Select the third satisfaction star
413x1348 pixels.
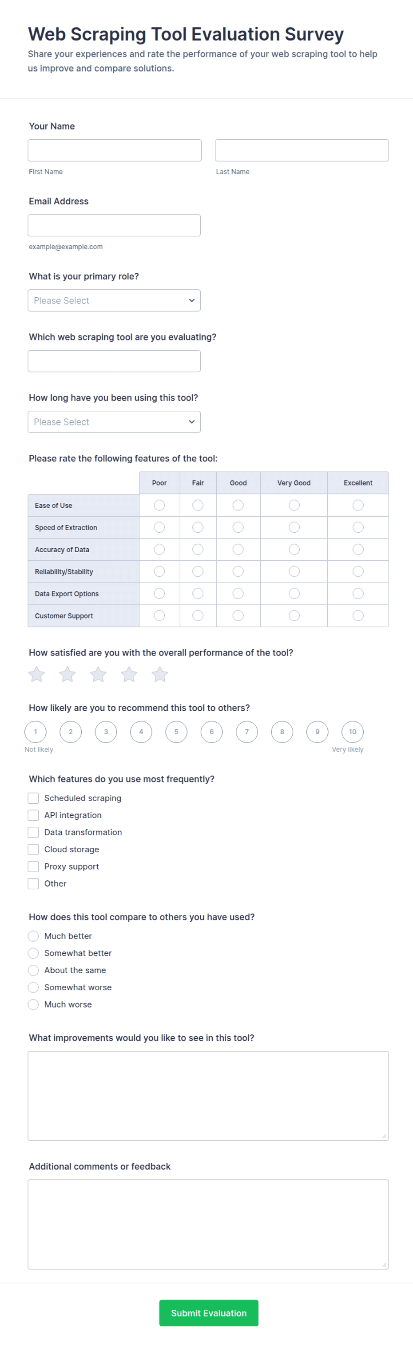[x=98, y=675]
